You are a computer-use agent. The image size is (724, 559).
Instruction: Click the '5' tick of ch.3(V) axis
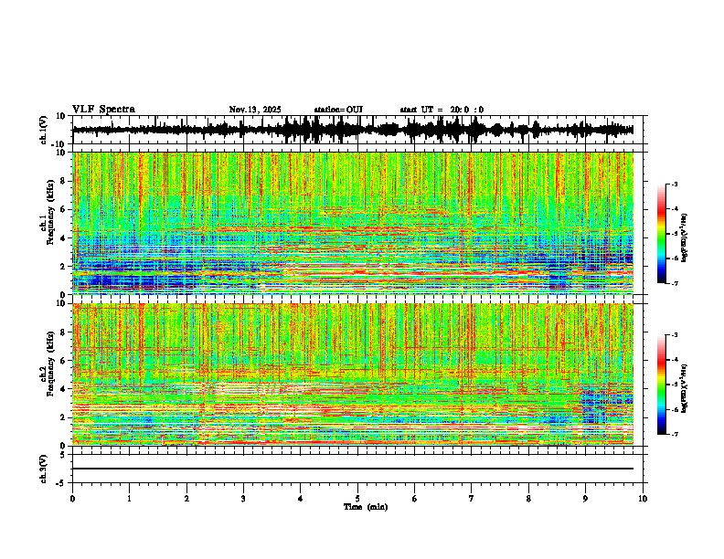click(x=64, y=455)
